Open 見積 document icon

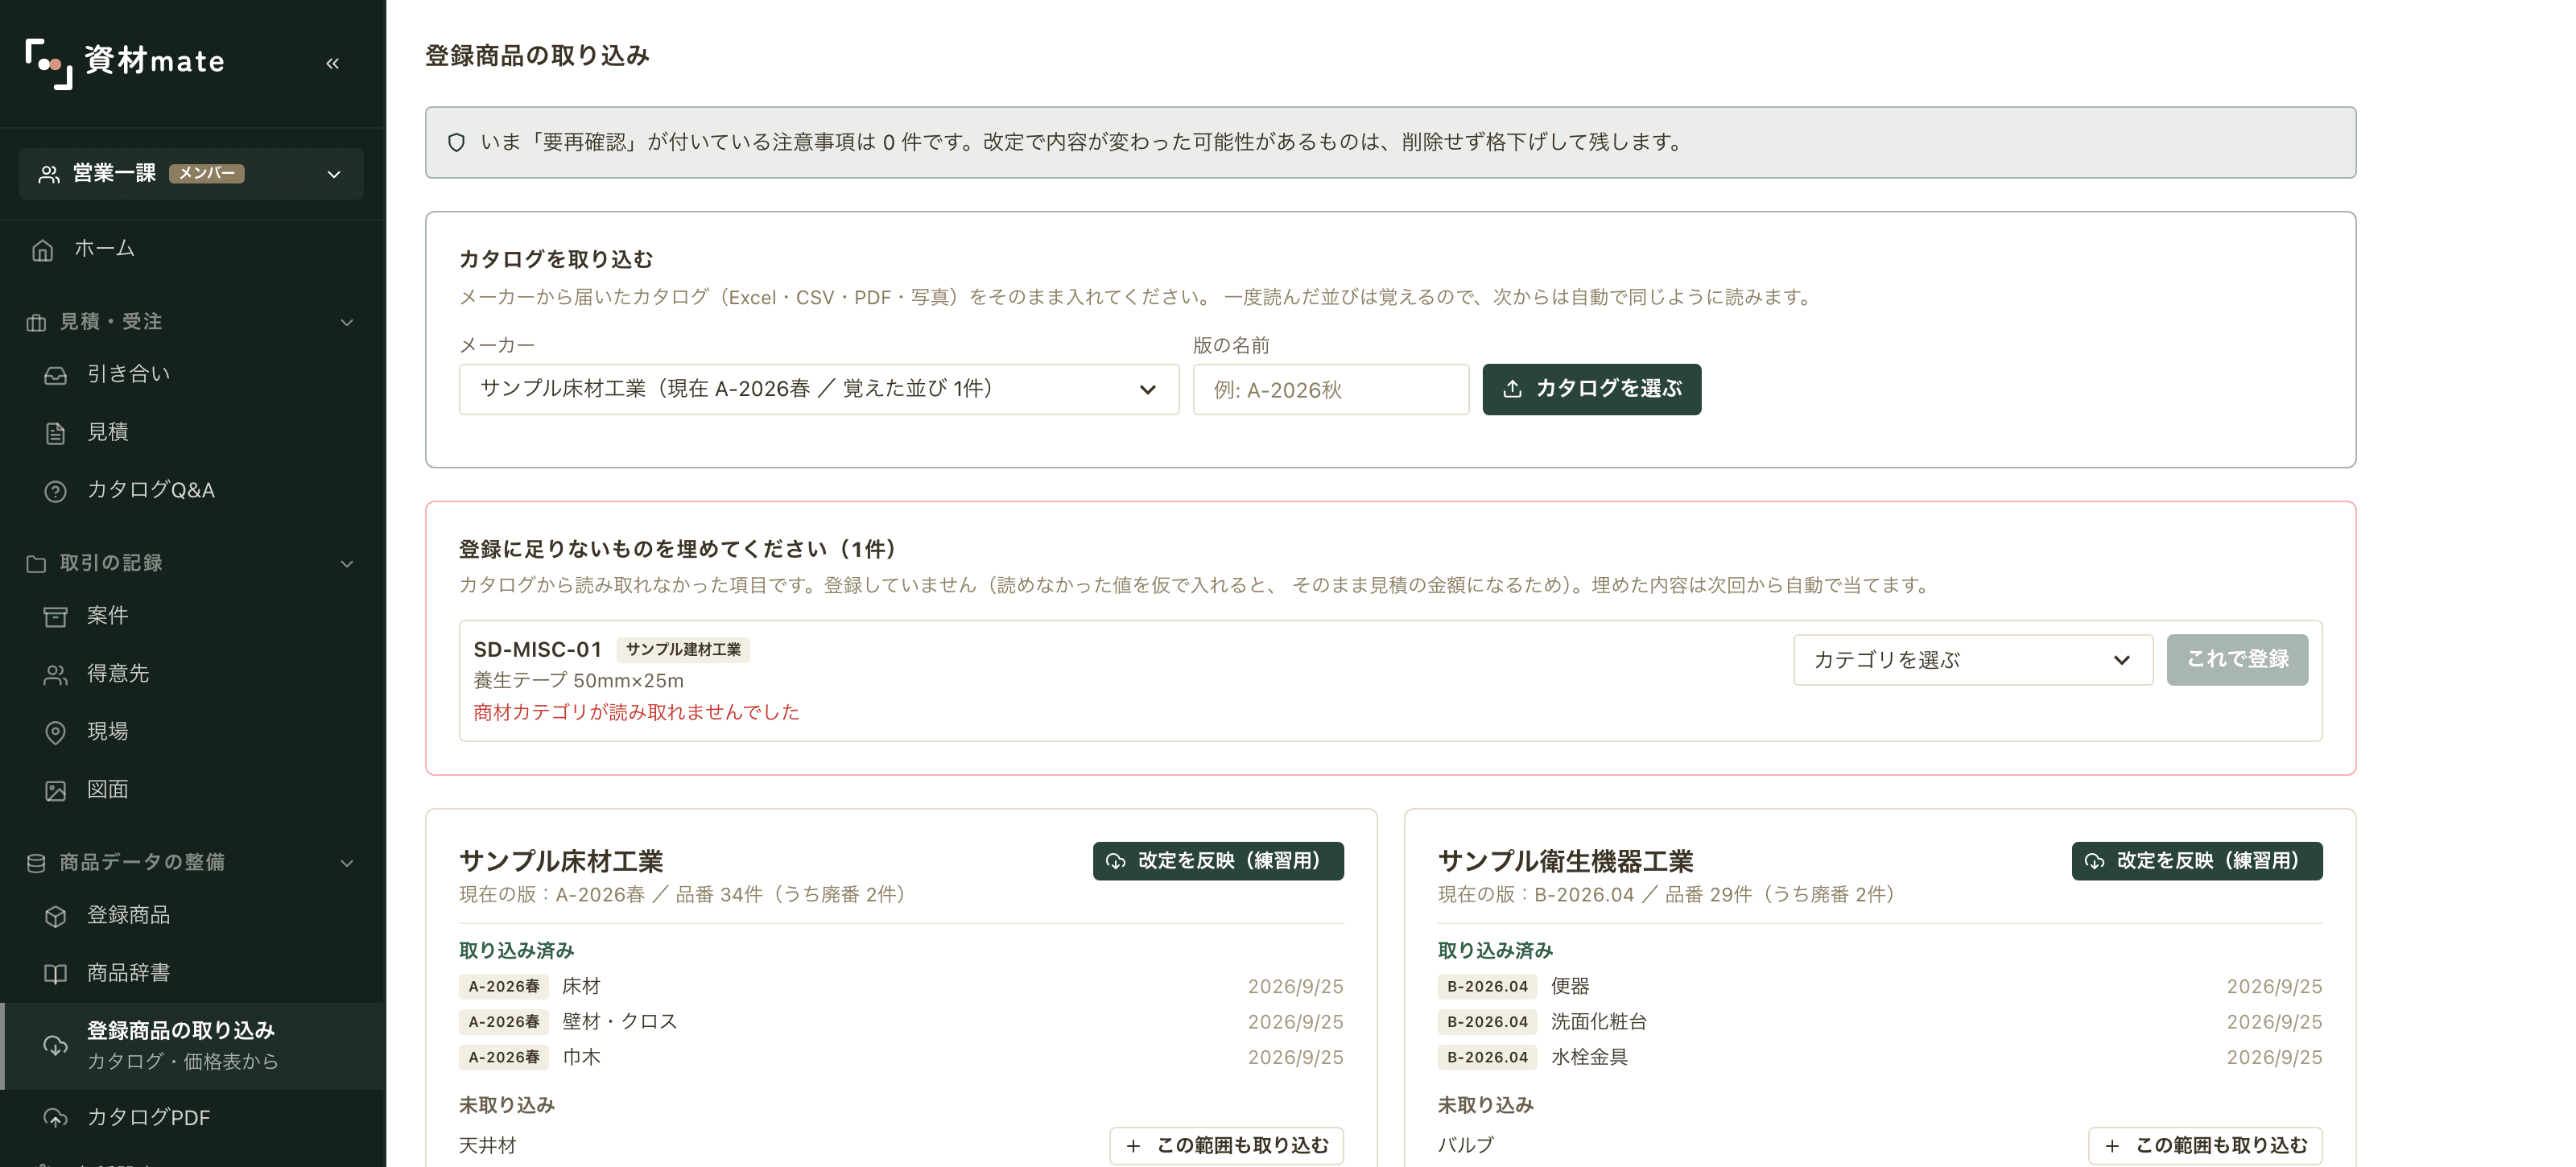point(56,433)
